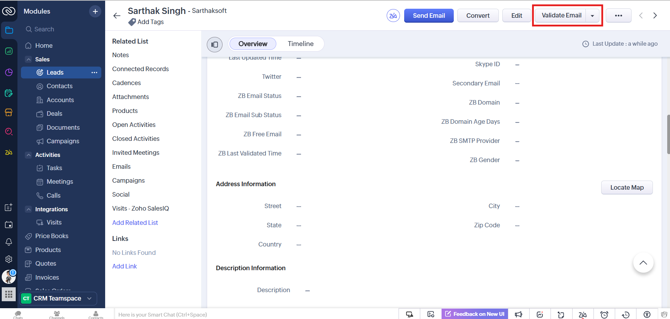Open the settings gear in left rail
The image size is (670, 319).
coord(9,259)
